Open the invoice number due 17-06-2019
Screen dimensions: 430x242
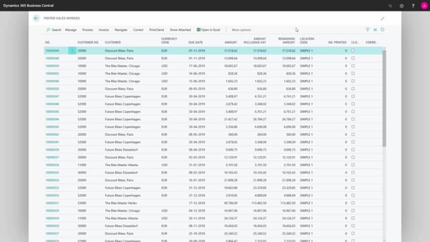(52, 66)
